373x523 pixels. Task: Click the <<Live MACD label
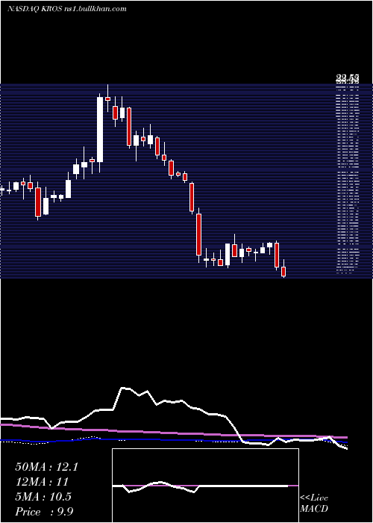[314, 504]
